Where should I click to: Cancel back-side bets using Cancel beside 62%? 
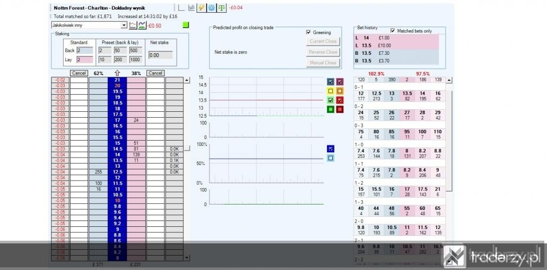point(79,73)
